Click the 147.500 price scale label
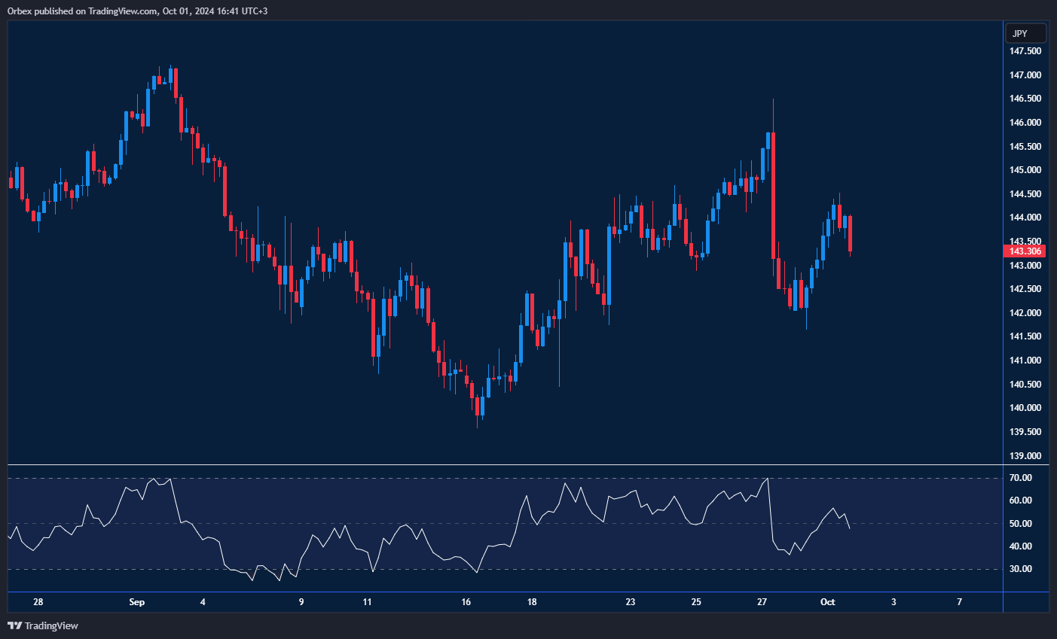Viewport: 1057px width, 639px height. (x=1025, y=51)
